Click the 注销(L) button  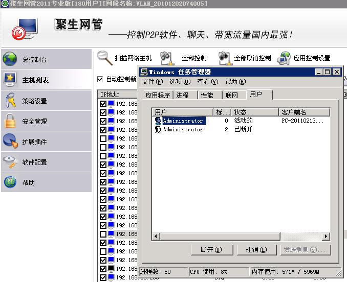(257, 250)
